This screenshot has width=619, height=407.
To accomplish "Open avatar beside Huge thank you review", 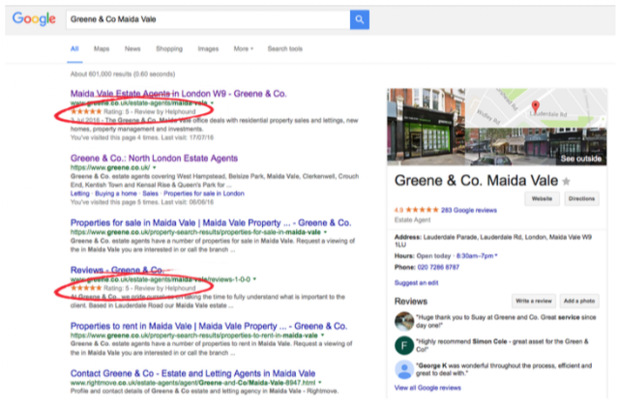I will click(x=404, y=321).
